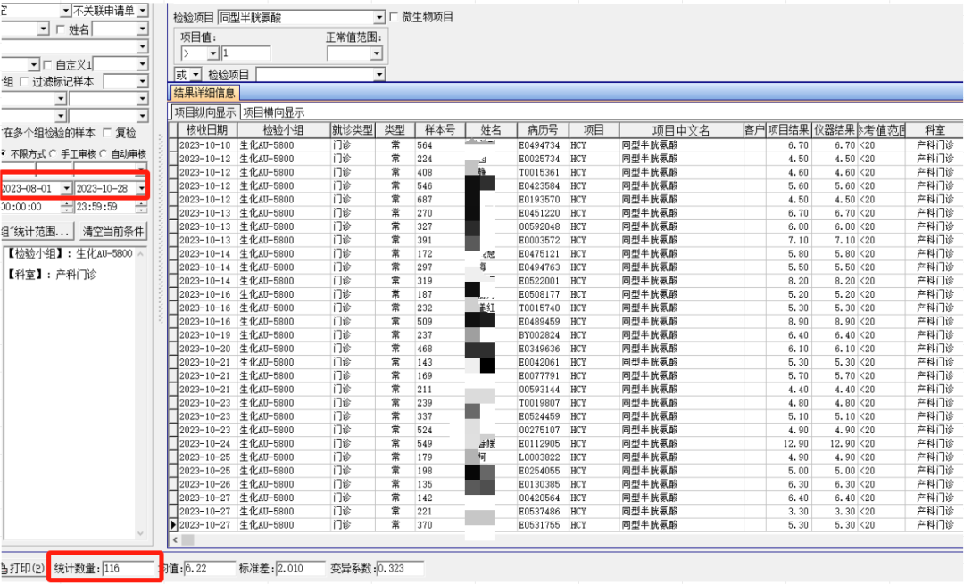Click the 标准差 field showing 2.010

[x=300, y=568]
